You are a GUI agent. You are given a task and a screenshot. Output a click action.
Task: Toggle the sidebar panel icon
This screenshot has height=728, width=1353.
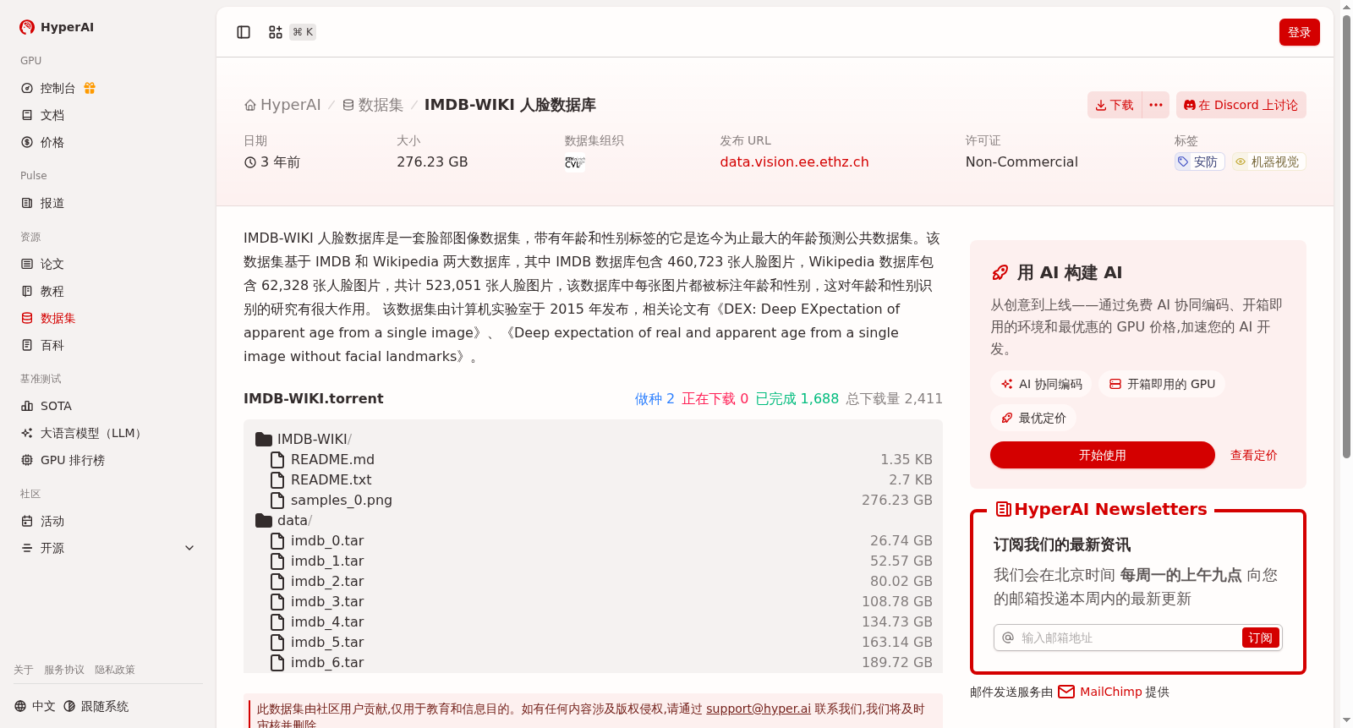tap(244, 32)
